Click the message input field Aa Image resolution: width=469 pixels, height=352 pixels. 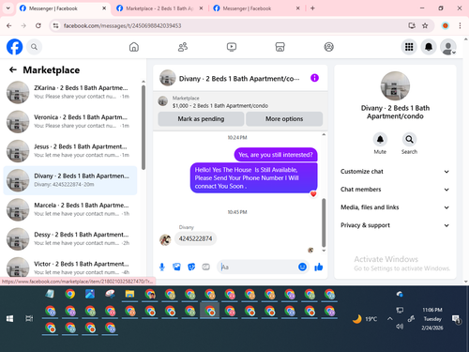click(258, 267)
